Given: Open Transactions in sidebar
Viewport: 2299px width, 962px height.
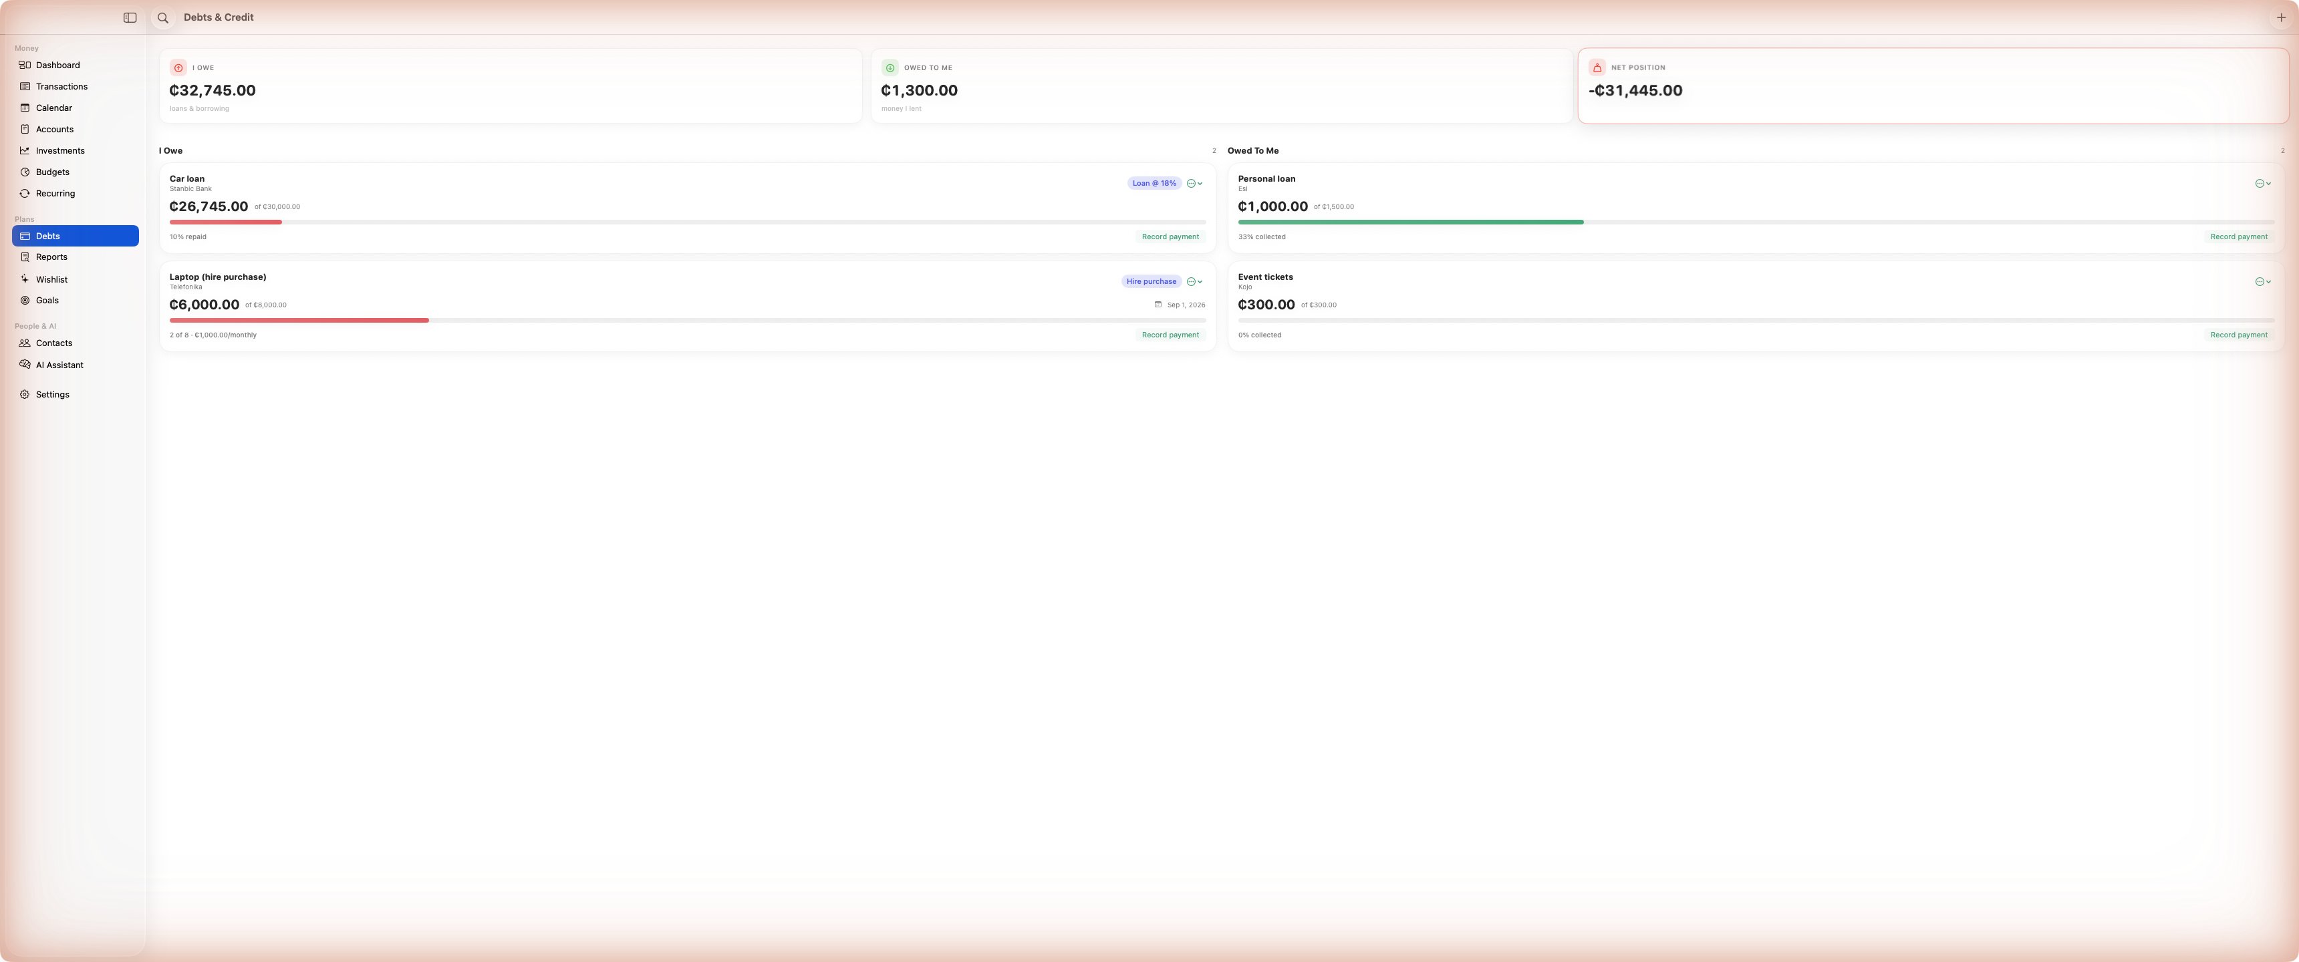Looking at the screenshot, I should pos(75,87).
